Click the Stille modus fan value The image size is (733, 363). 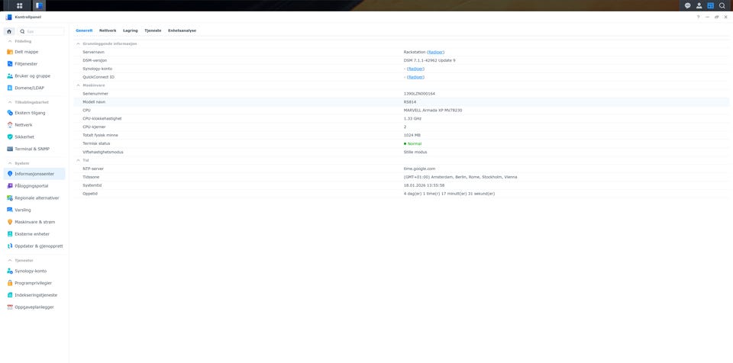(x=415, y=152)
